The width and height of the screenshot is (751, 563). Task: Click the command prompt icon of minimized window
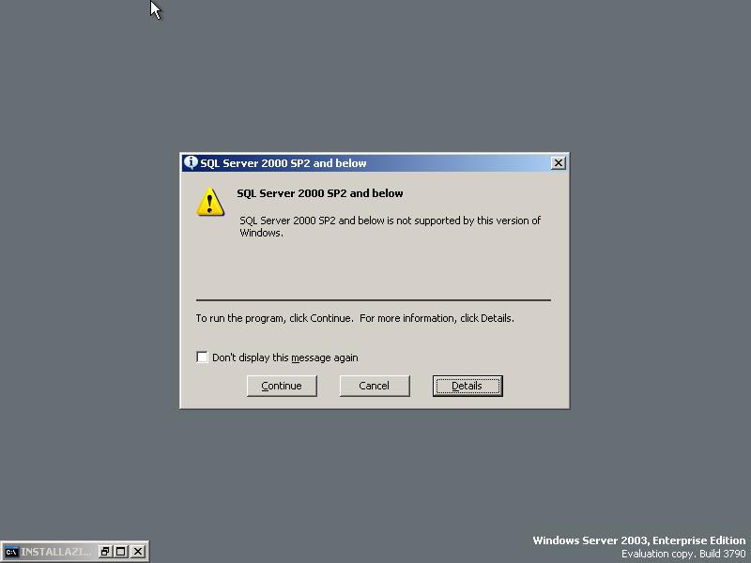11,552
